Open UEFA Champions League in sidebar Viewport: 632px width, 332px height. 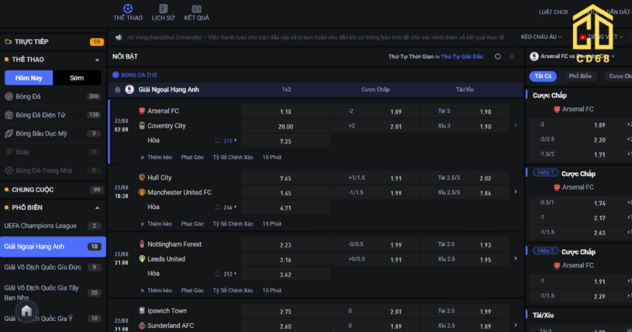pos(53,226)
